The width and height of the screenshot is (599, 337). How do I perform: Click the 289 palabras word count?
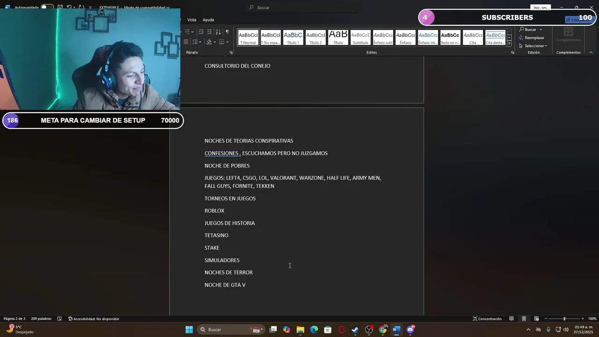click(x=41, y=319)
